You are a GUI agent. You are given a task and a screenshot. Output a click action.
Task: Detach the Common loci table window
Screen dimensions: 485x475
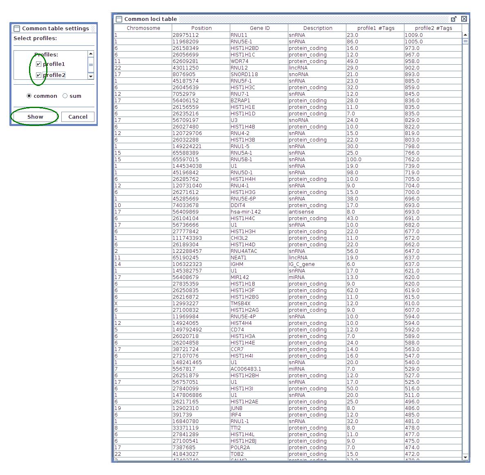click(x=454, y=19)
